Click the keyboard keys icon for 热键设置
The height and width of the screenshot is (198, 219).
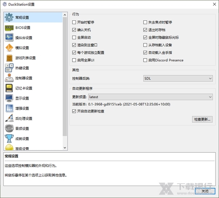[9, 68]
